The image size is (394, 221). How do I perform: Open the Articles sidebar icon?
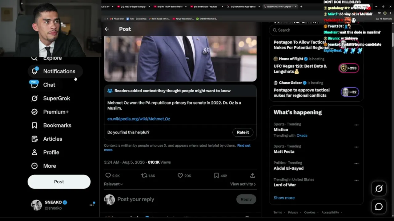point(34,139)
